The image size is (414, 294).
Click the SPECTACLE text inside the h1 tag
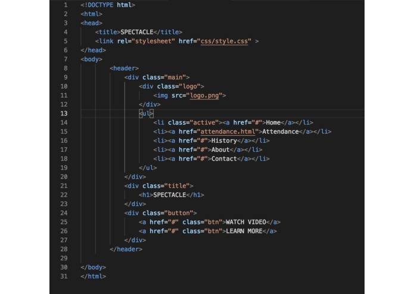point(170,195)
